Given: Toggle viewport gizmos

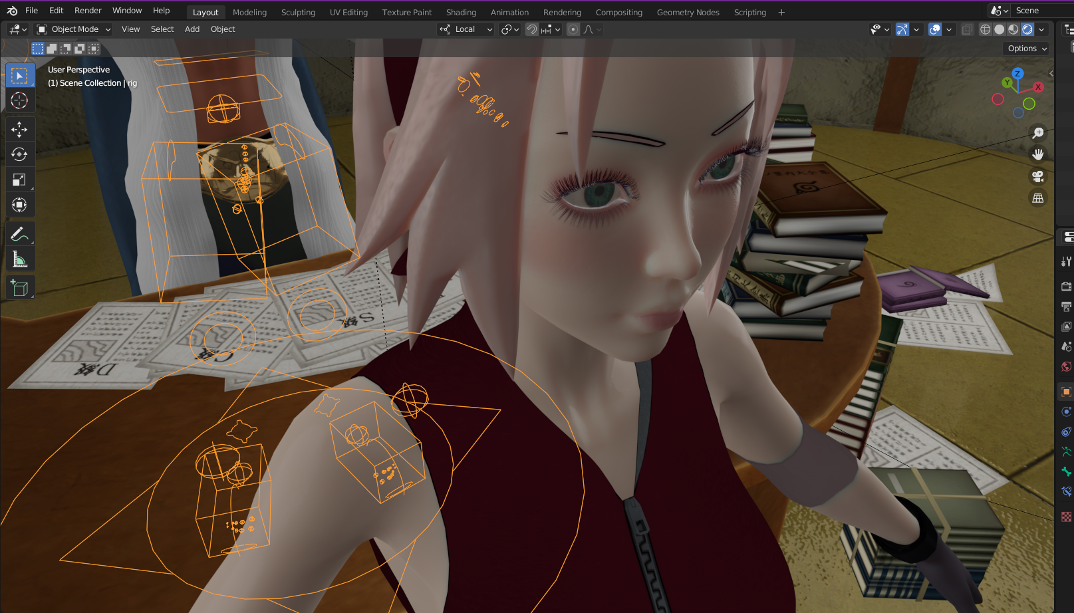Looking at the screenshot, I should coord(902,29).
